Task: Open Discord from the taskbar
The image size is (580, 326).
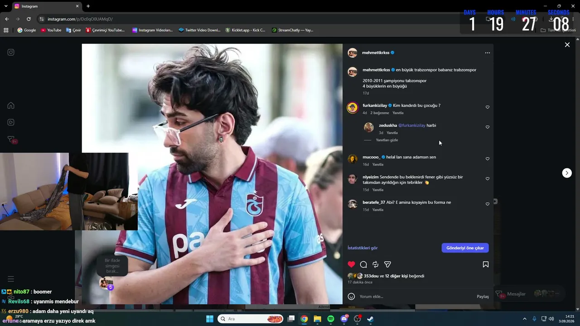Action: (344, 319)
